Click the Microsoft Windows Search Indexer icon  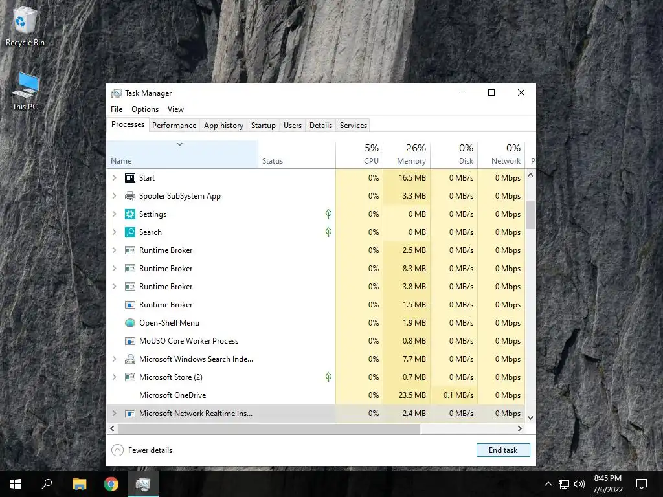click(x=129, y=359)
